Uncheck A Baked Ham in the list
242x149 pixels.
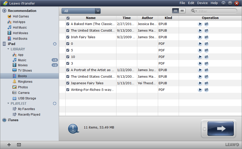[x=67, y=24]
